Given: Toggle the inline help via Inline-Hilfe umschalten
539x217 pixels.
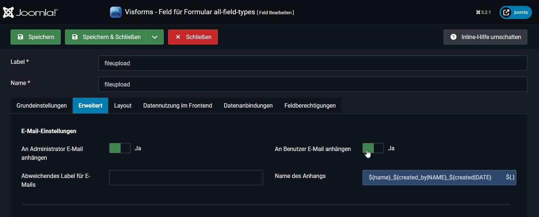Looking at the screenshot, I should click(x=485, y=37).
